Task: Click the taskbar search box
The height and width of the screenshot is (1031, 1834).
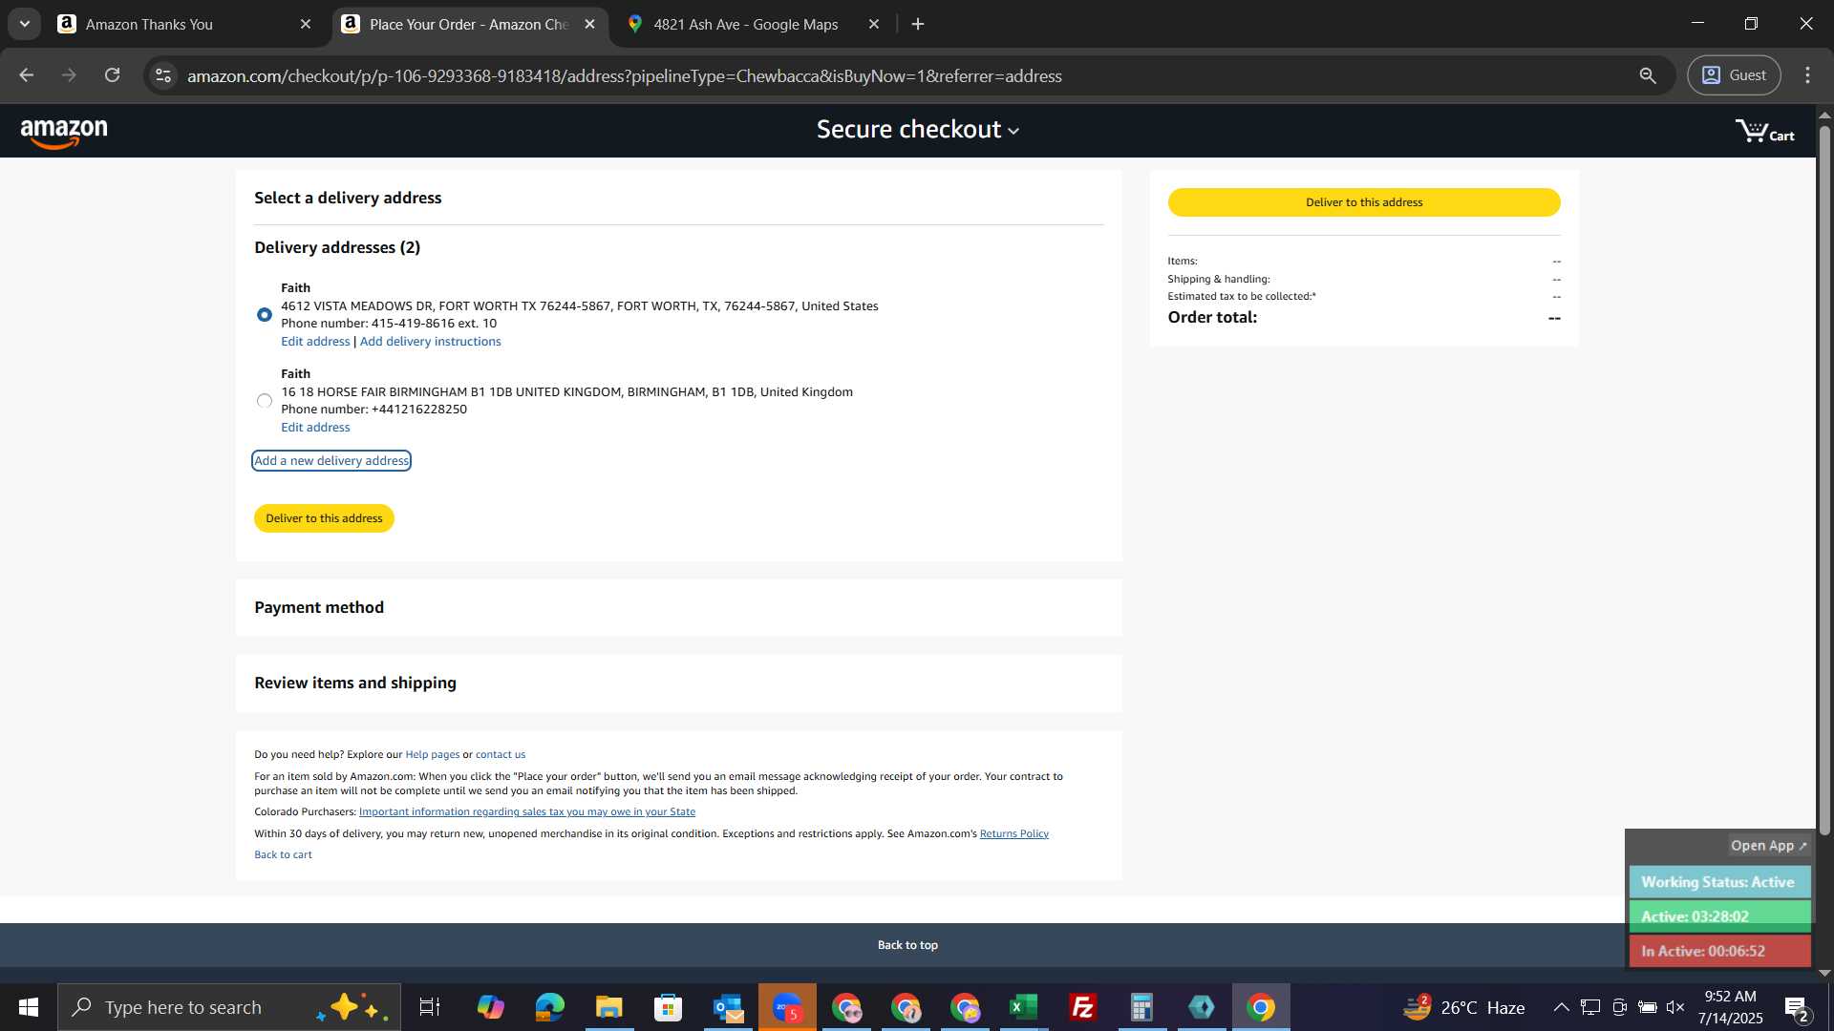Action: click(229, 1007)
